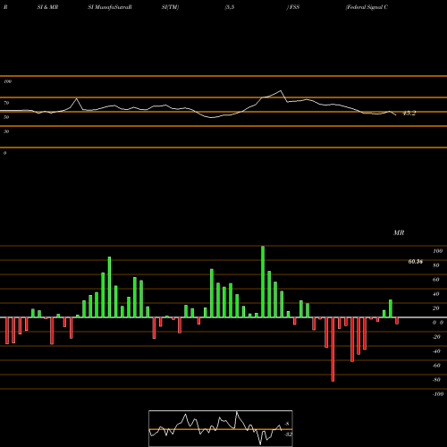
Task: Click the MR axis '-100' label
Action: coord(438,394)
